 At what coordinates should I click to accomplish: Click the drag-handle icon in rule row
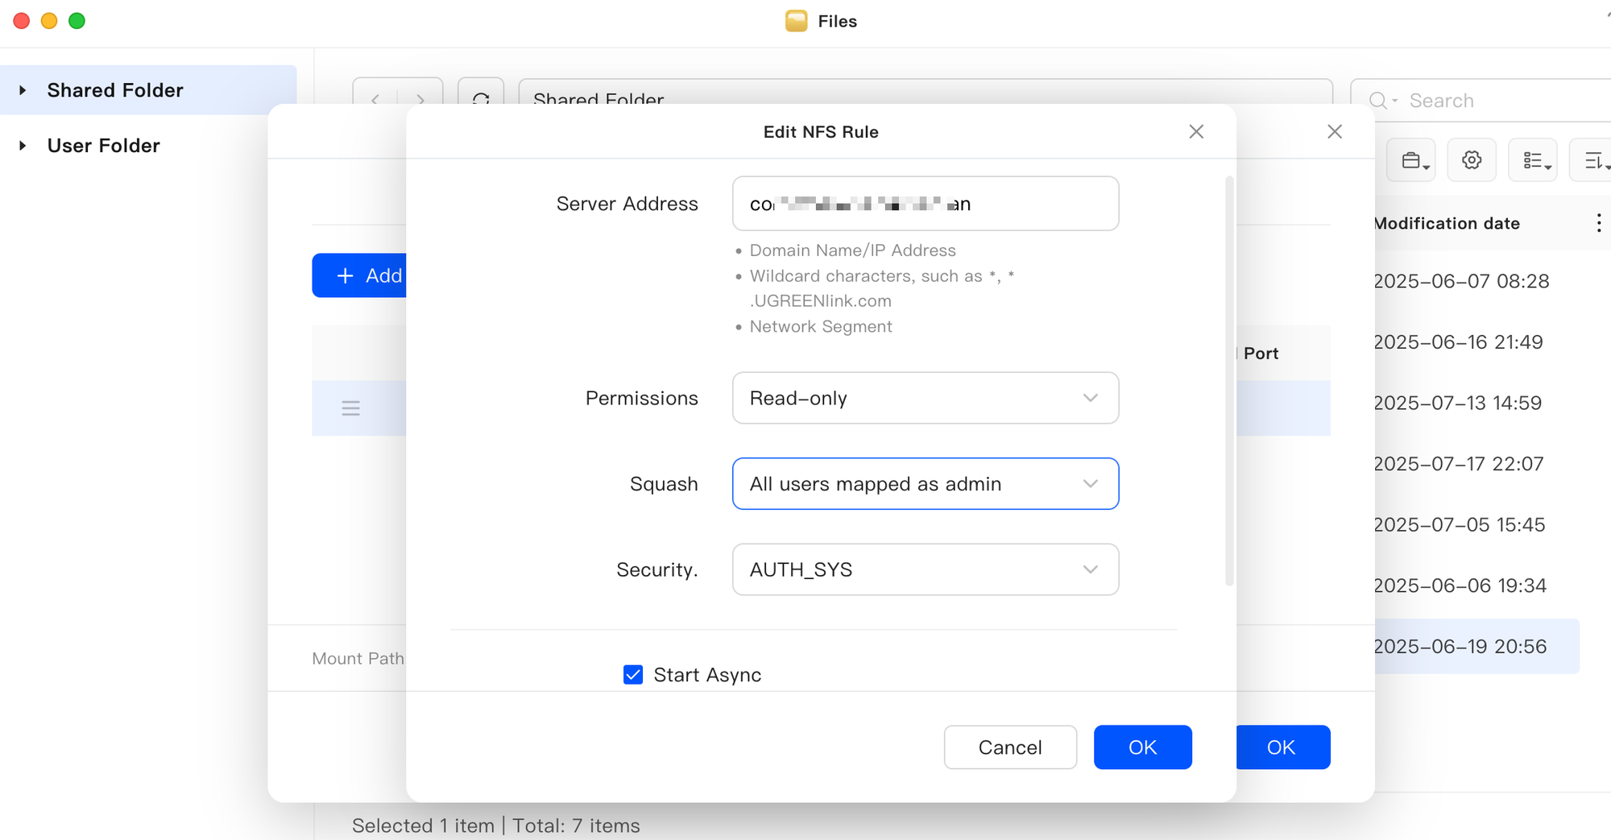click(350, 408)
